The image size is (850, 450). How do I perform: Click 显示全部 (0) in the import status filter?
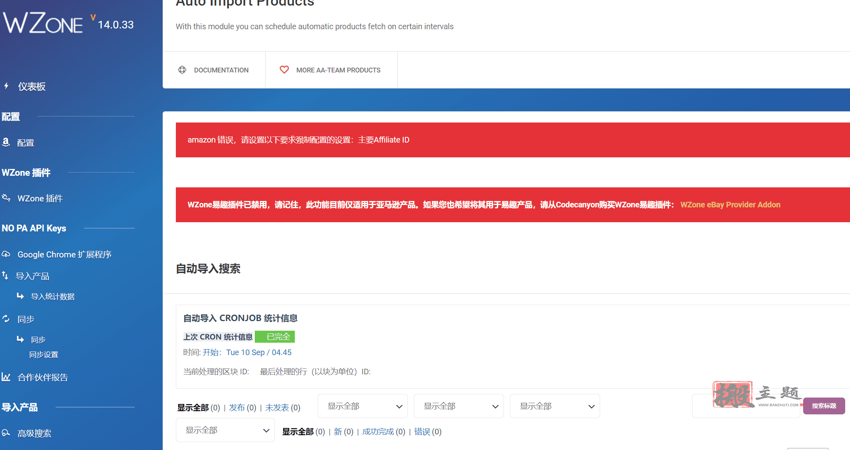tap(303, 432)
